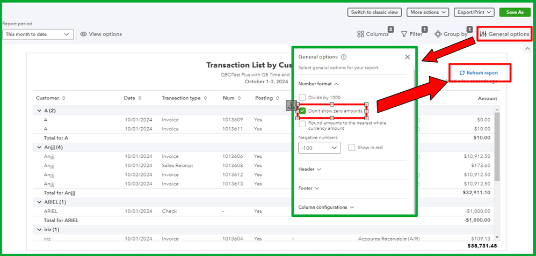Collapse the report header chevron at right
536x256 pixels.
click(527, 49)
